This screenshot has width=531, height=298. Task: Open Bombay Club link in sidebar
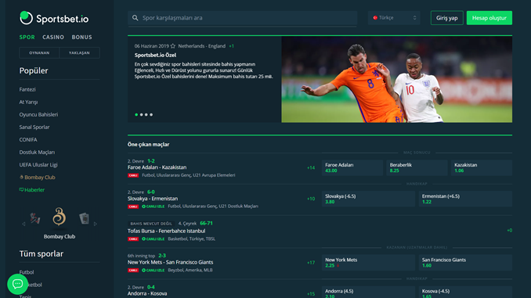(38, 178)
